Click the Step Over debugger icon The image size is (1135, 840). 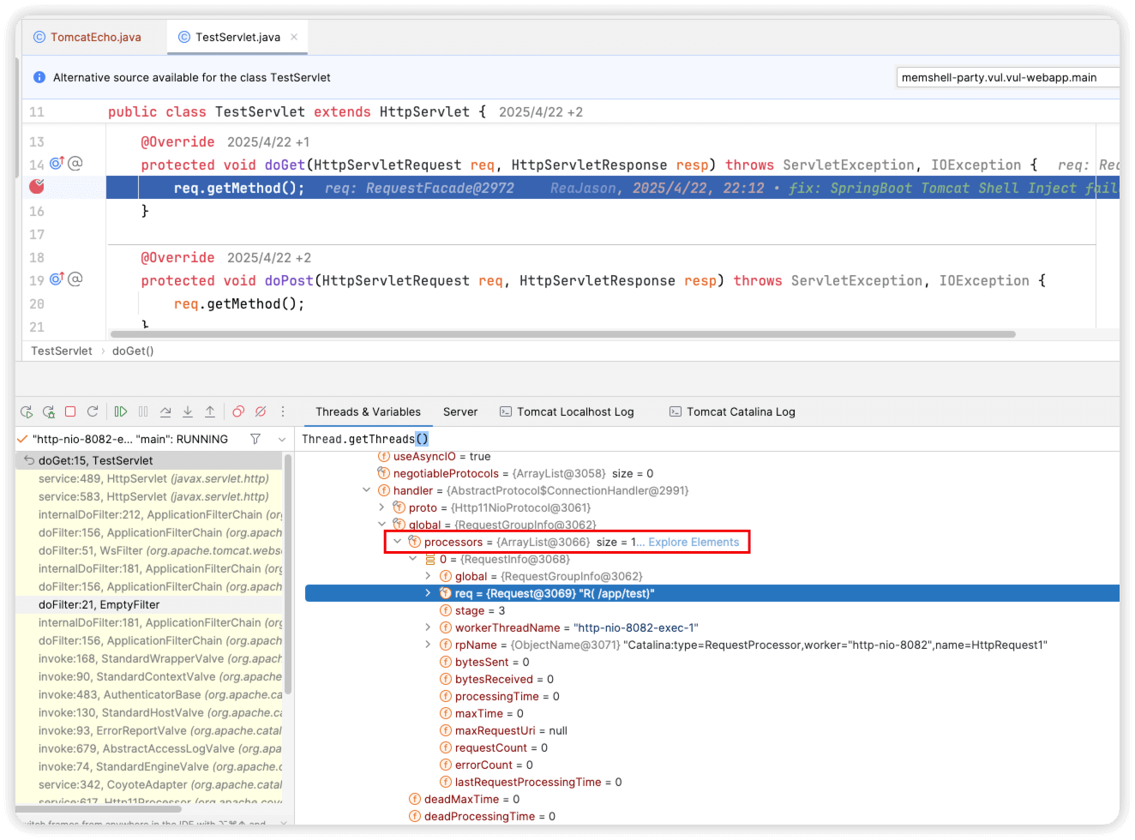tap(165, 411)
